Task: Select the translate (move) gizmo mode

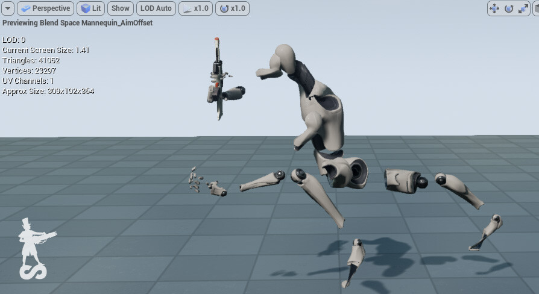Action: click(494, 8)
